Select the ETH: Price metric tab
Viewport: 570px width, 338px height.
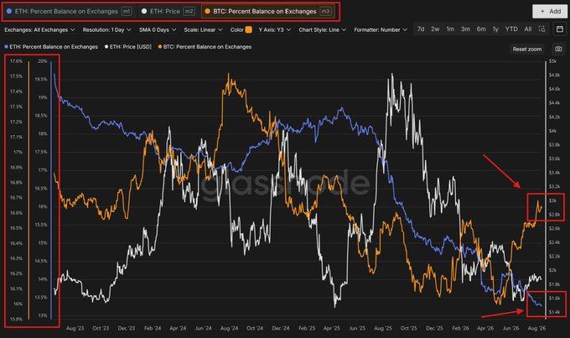click(x=168, y=11)
